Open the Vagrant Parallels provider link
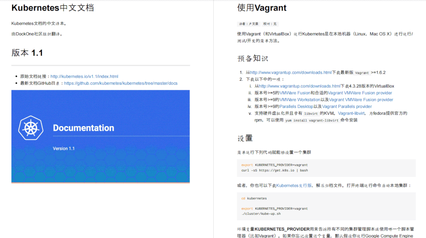Image resolution: width=426 pixels, height=238 pixels. click(347, 106)
